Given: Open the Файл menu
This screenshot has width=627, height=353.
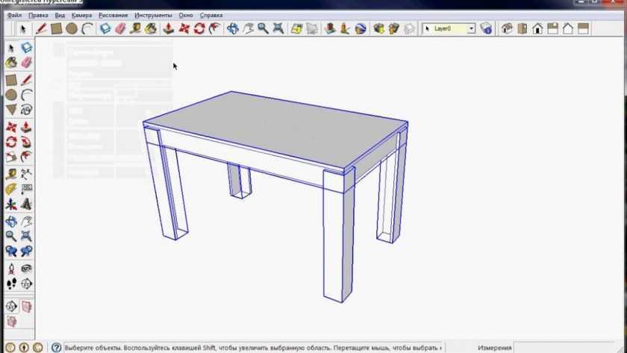Looking at the screenshot, I should click(14, 15).
